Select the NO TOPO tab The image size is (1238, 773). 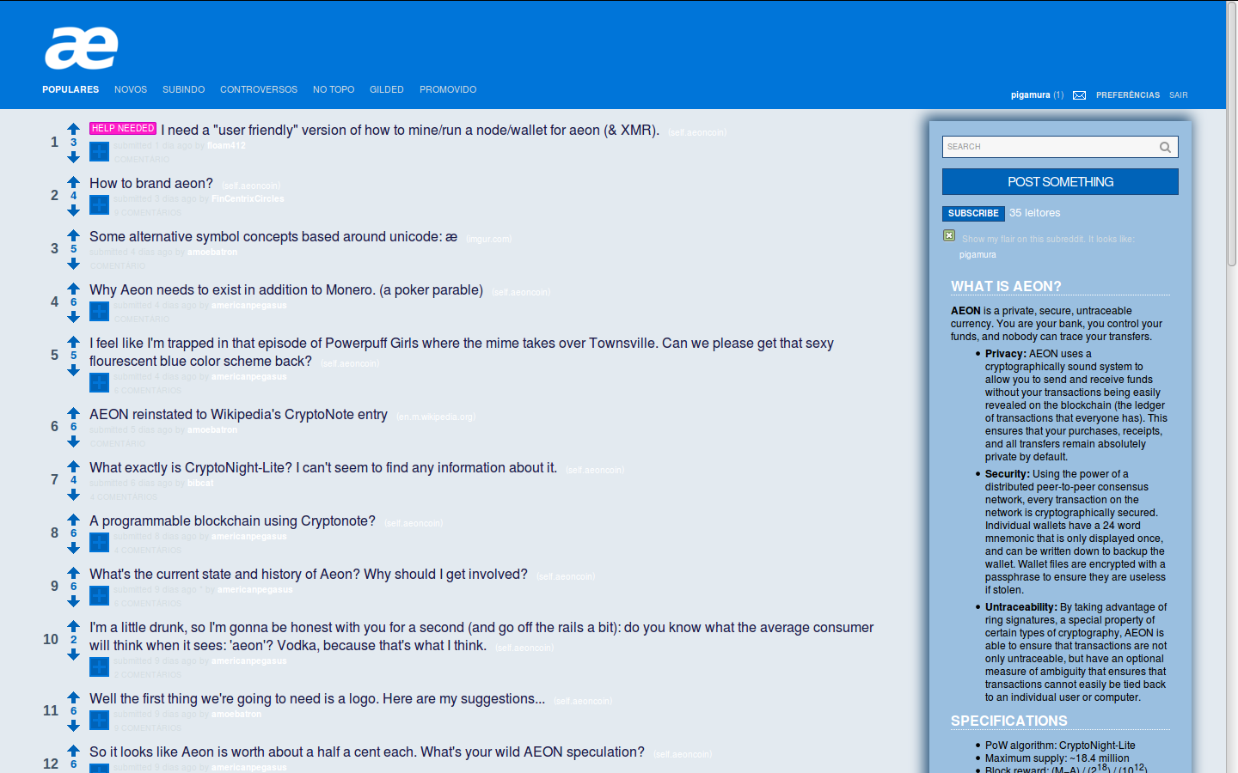tap(334, 89)
